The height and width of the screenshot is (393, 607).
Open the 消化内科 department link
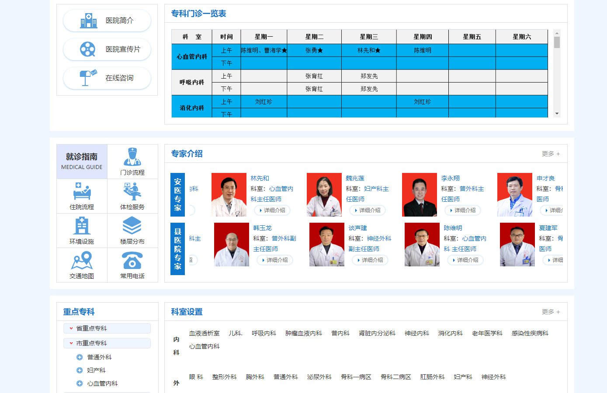451,333
